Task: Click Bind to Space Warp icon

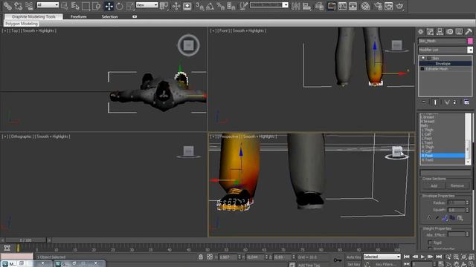Action: pos(29,6)
